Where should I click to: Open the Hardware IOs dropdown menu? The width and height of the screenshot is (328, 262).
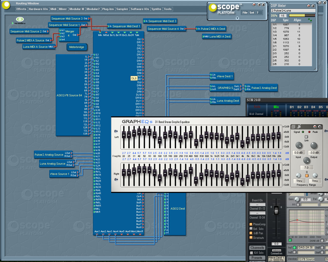38,9
